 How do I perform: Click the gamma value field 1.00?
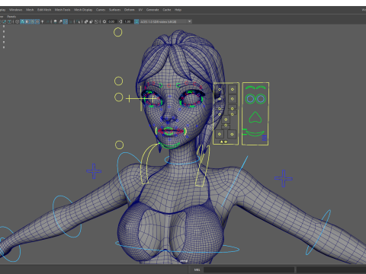(128, 21)
